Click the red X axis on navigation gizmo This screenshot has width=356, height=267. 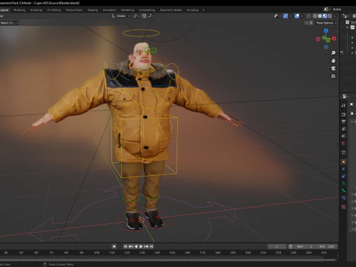click(x=334, y=39)
